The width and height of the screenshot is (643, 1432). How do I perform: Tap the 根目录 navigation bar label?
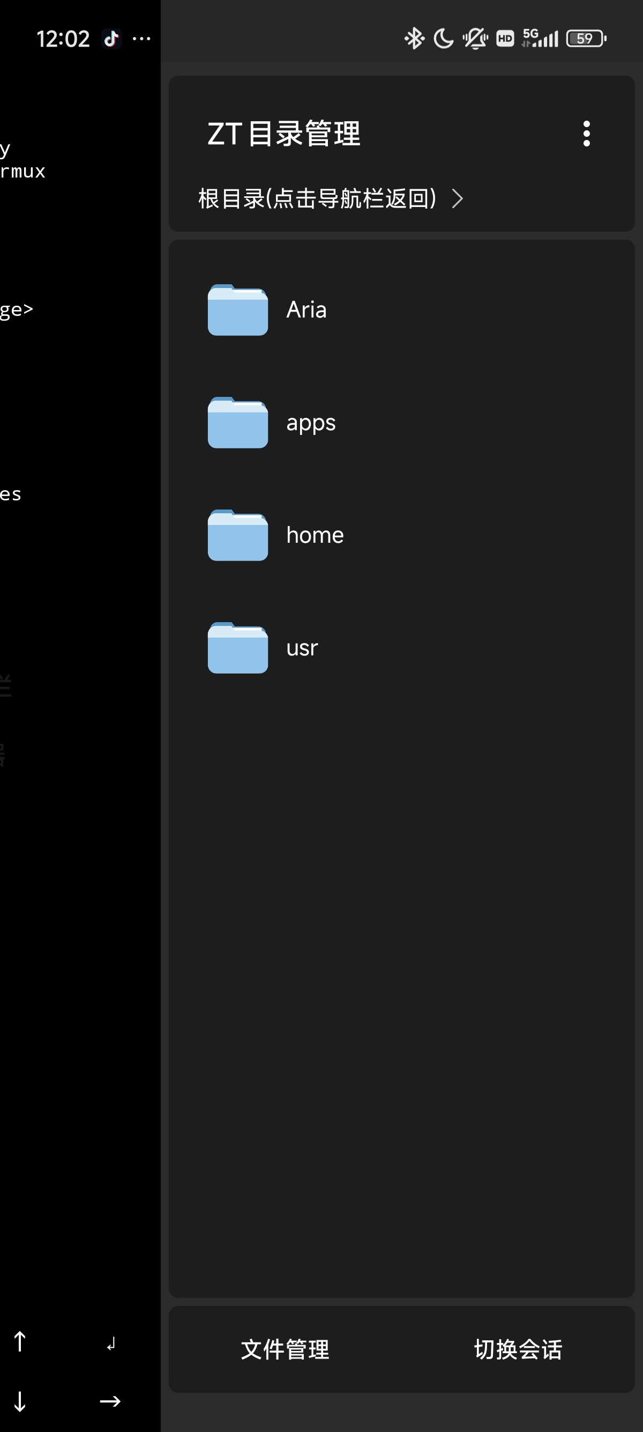click(x=318, y=198)
